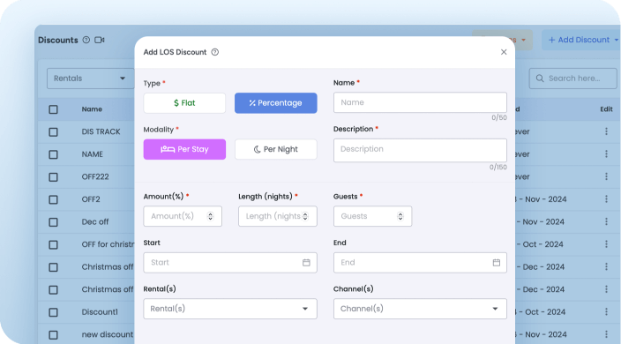Choose the Per Stay modality
621x344 pixels.
[x=184, y=149]
